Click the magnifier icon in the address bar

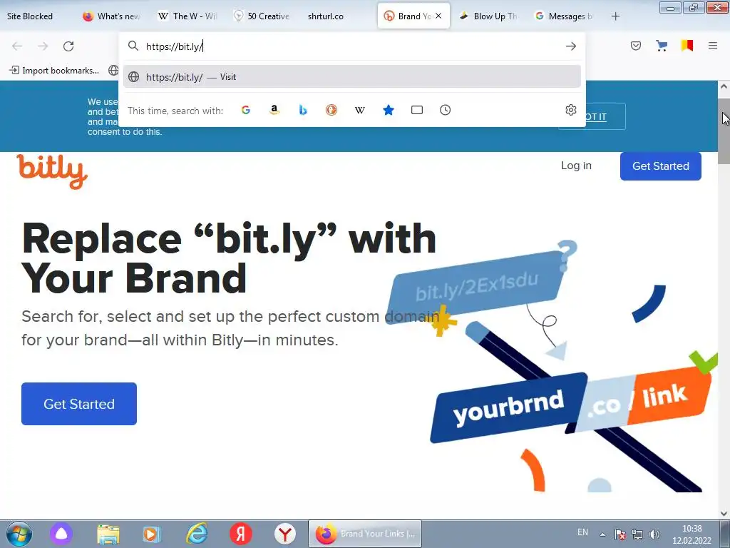(133, 46)
